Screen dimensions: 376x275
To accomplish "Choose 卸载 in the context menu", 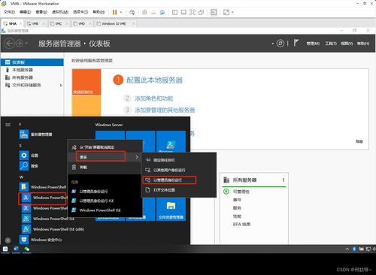I will coord(105,167).
